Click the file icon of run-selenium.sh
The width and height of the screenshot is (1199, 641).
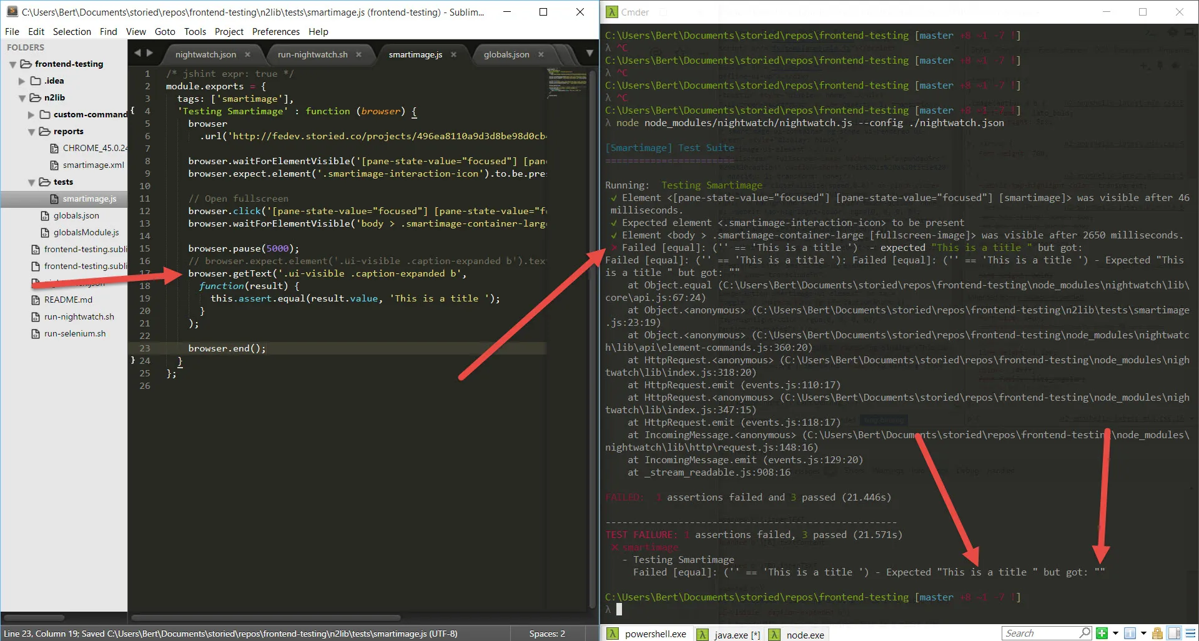[x=36, y=333]
